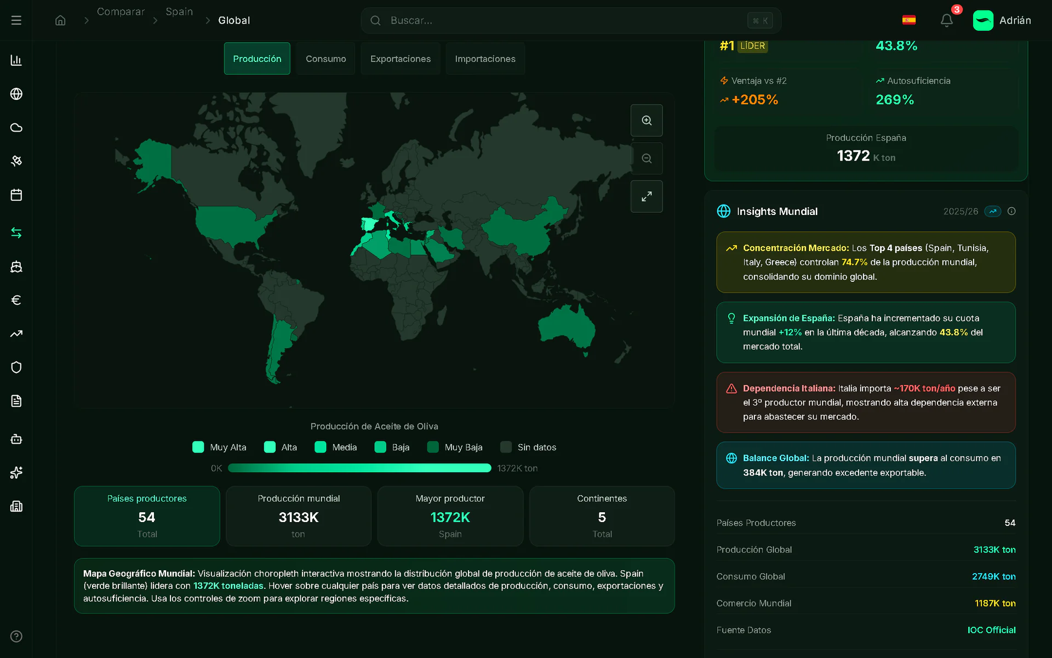The width and height of the screenshot is (1052, 658).
Task: Open the notifications bell with 3 alerts
Action: 947,20
